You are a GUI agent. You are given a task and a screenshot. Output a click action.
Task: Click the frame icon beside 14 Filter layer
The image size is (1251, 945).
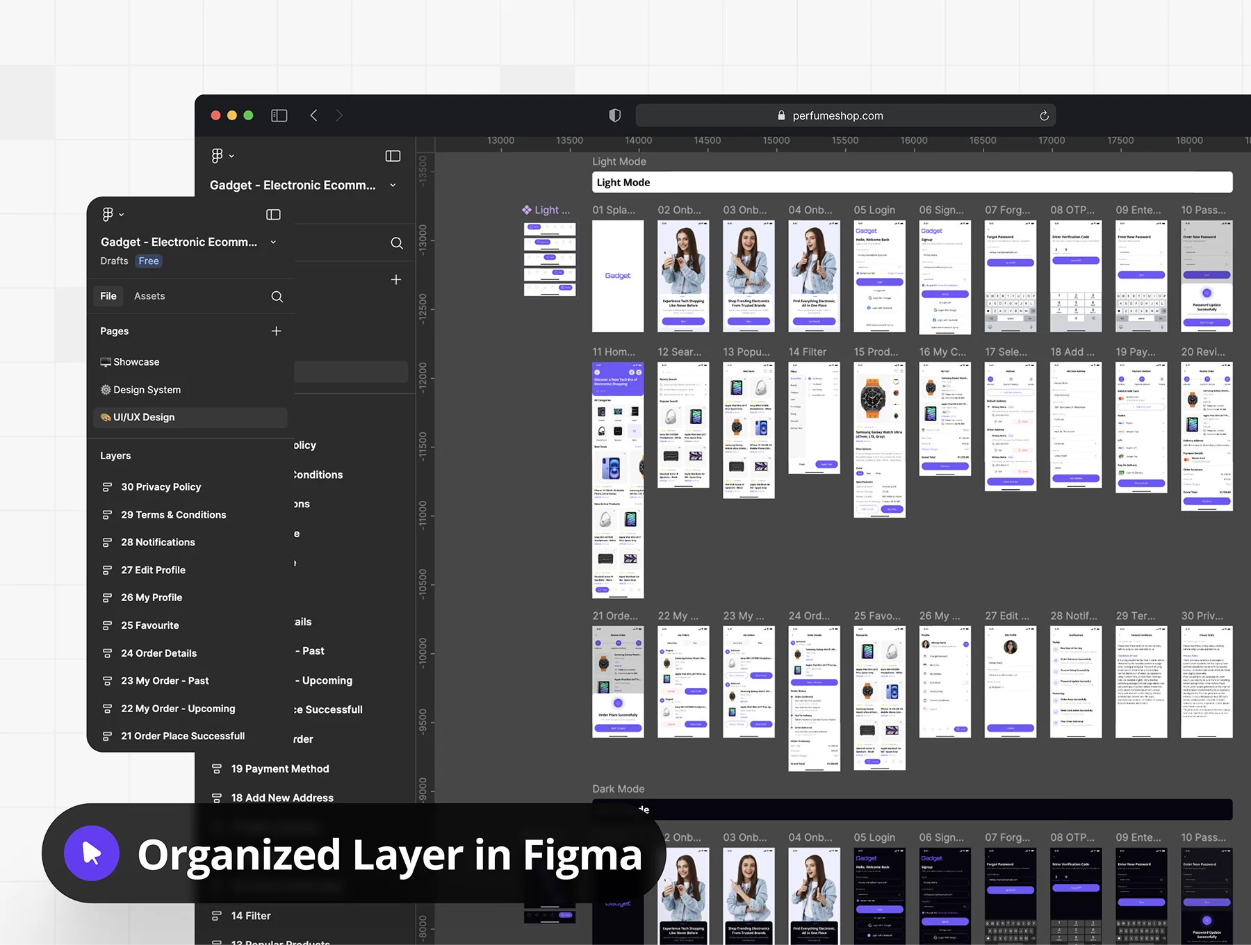217,917
